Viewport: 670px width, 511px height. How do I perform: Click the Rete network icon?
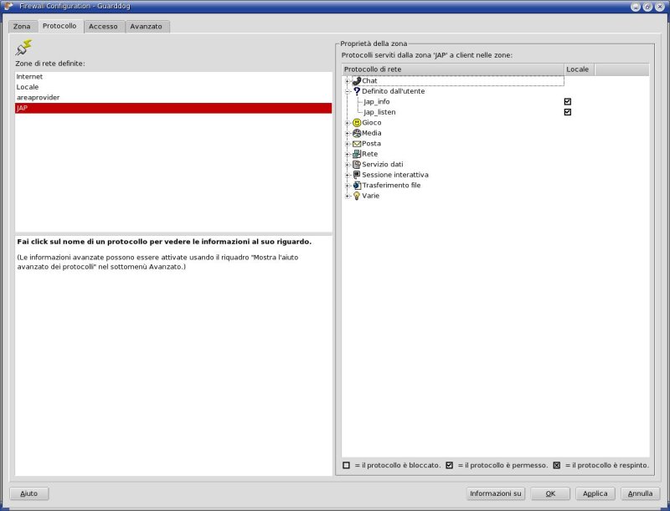tap(357, 154)
